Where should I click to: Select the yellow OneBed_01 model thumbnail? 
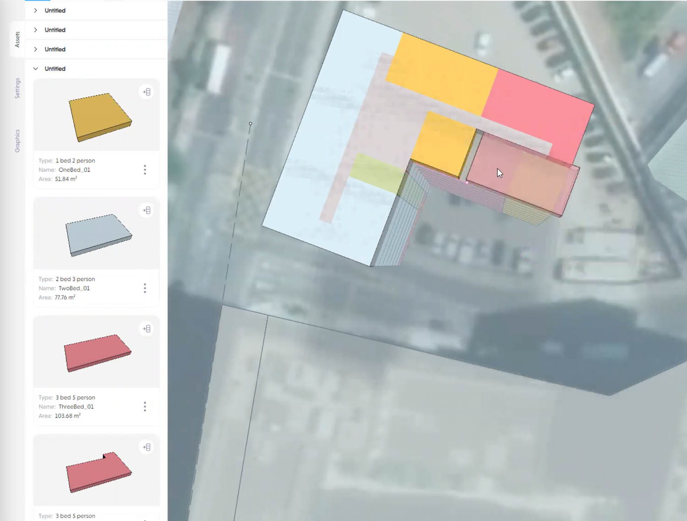click(99, 117)
